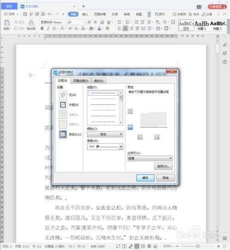Click the 确定 OK button
Viewport: 230px width, 250px height.
[145, 178]
